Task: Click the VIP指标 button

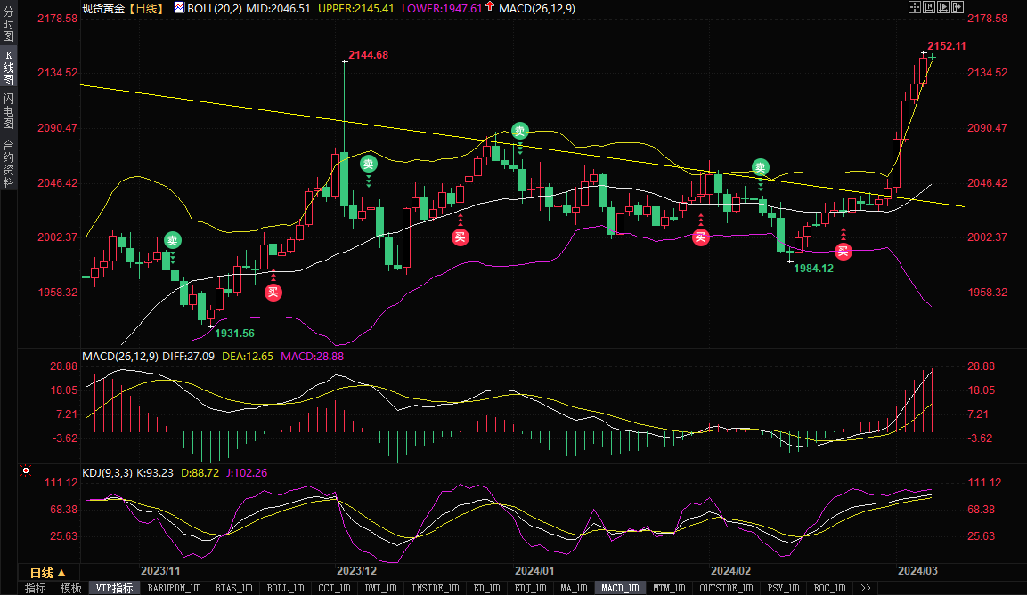Action: (x=114, y=588)
